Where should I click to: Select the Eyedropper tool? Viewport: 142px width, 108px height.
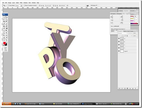[x=6, y=38]
